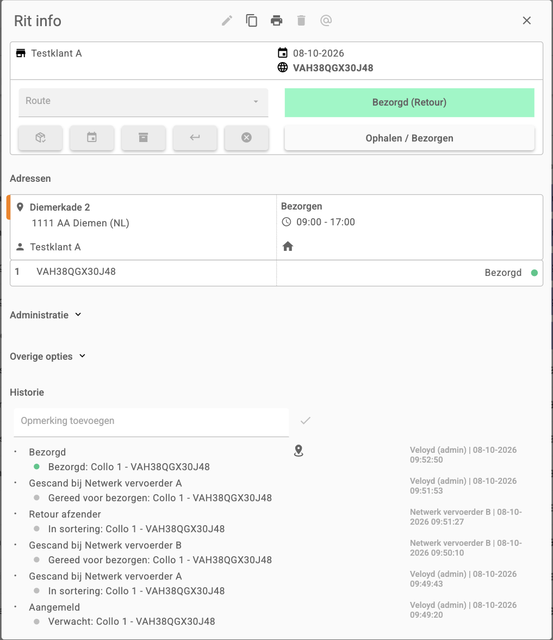Print the rit info
The height and width of the screenshot is (640, 553).
click(x=276, y=21)
